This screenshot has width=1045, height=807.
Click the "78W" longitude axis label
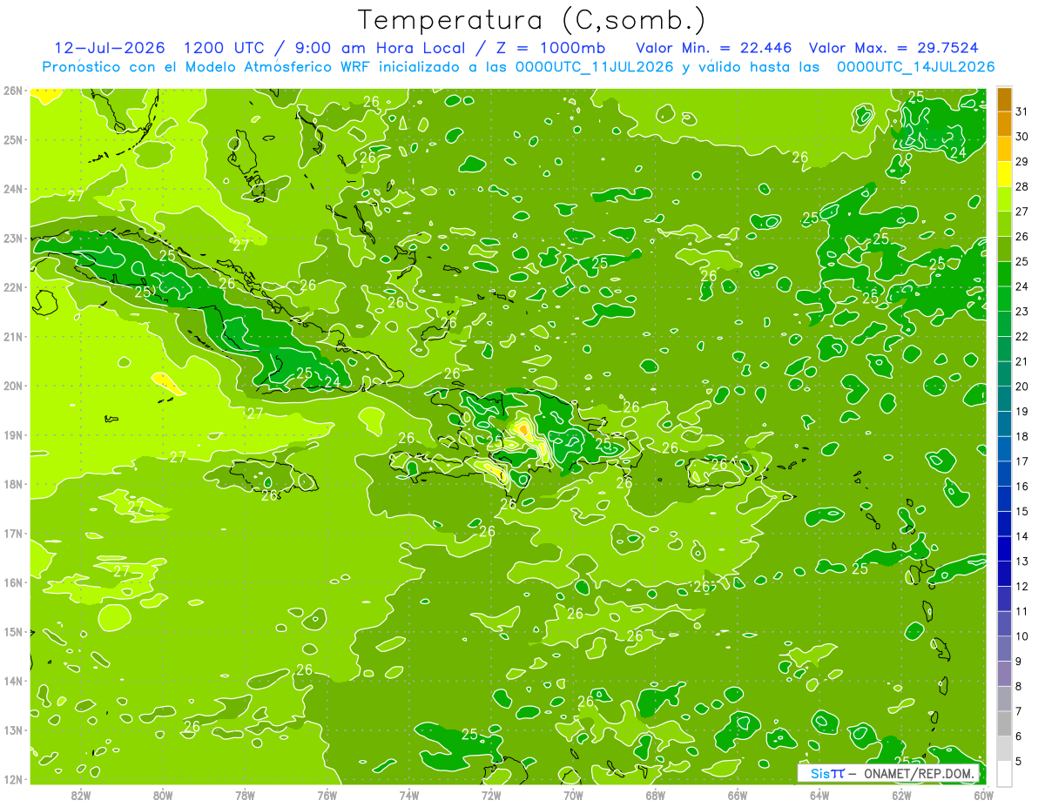click(245, 795)
